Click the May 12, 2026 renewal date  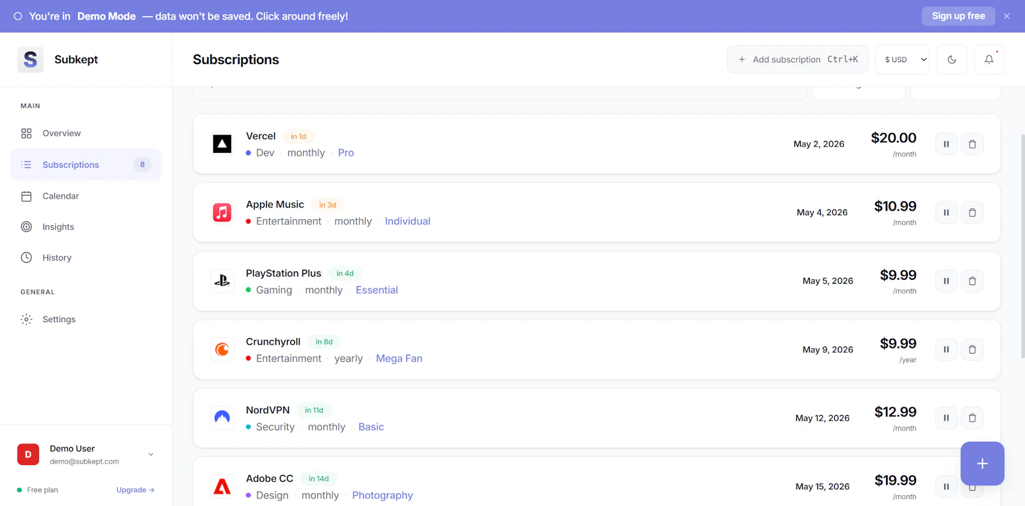pyautogui.click(x=823, y=418)
